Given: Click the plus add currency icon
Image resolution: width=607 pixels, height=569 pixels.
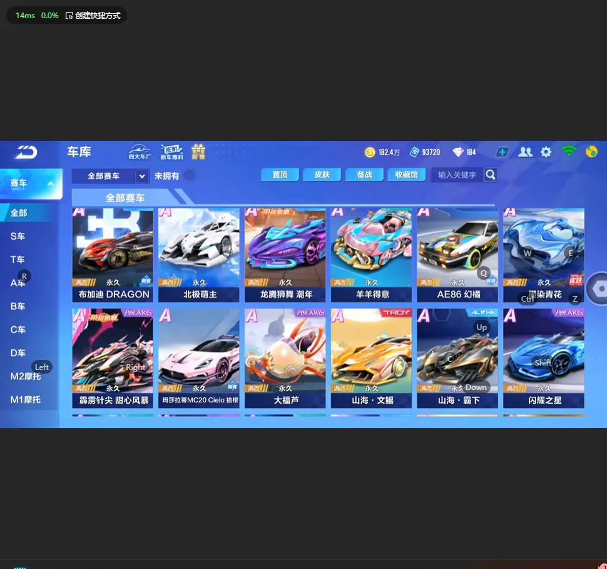Looking at the screenshot, I should coord(502,152).
